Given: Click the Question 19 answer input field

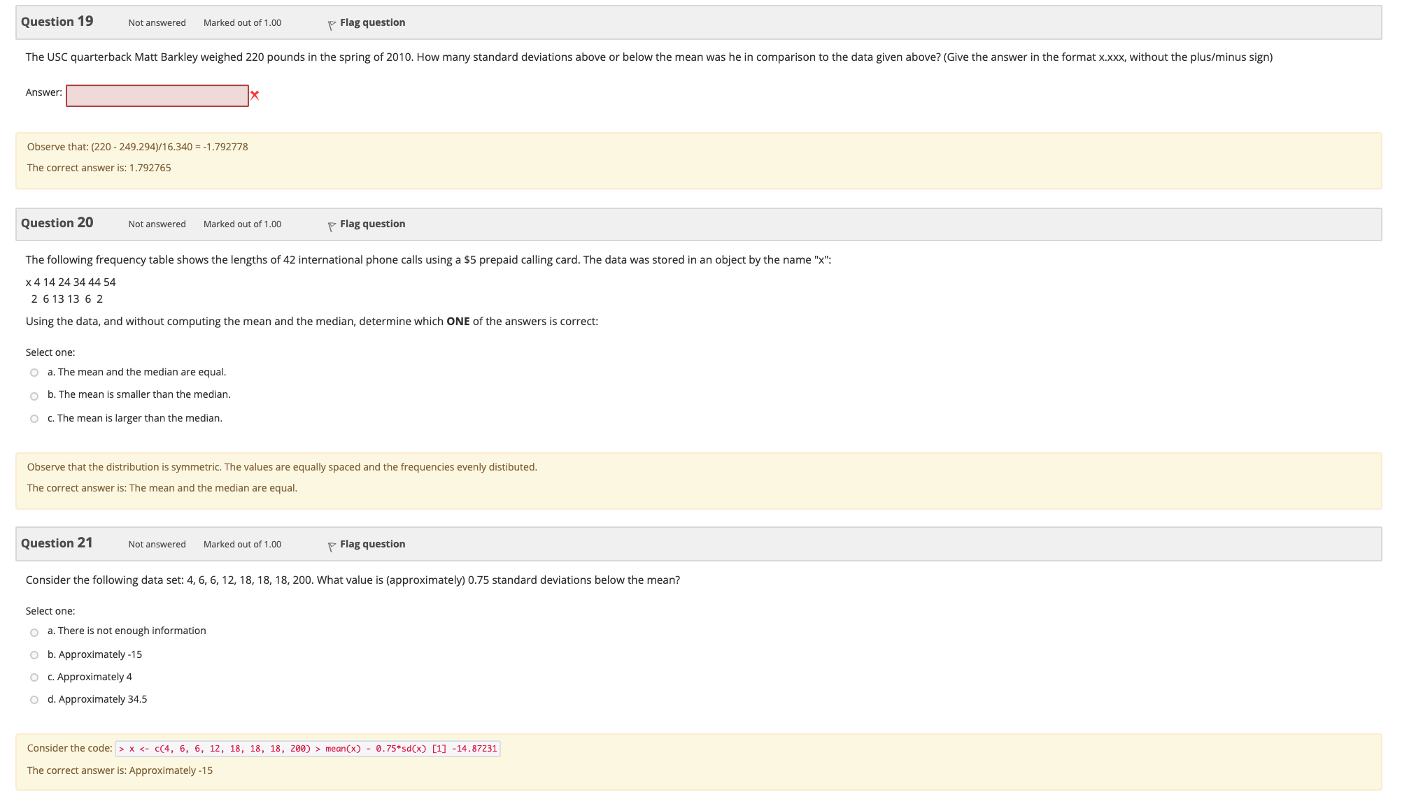Looking at the screenshot, I should point(157,96).
